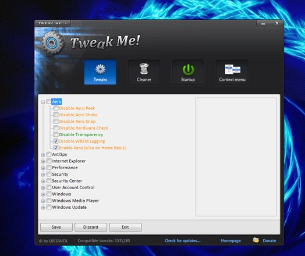Check the Security category checkbox
Image resolution: width=305 pixels, height=256 pixels.
click(49, 174)
